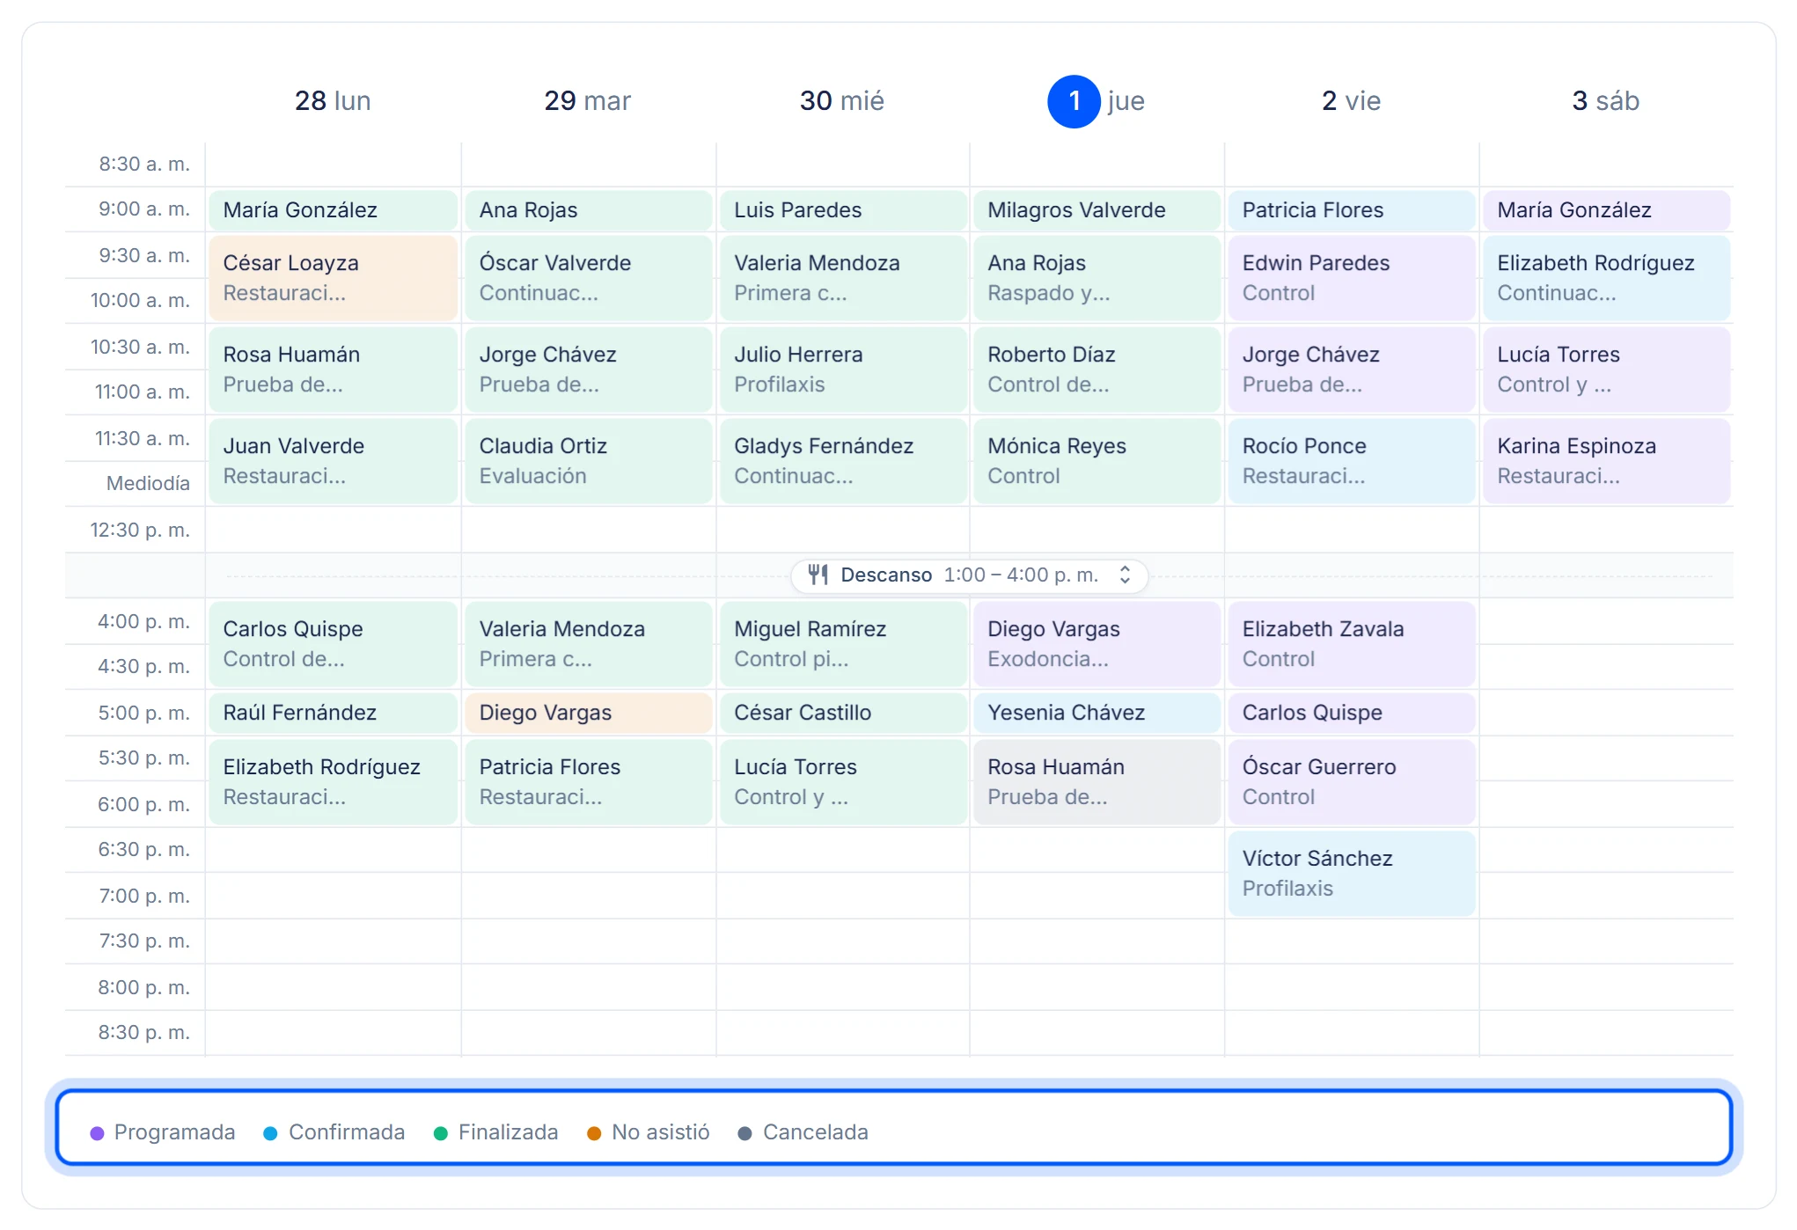Screen dimensions: 1797x1230
Task: Open Elizabeth Zavala Control appointment
Action: (x=1352, y=644)
